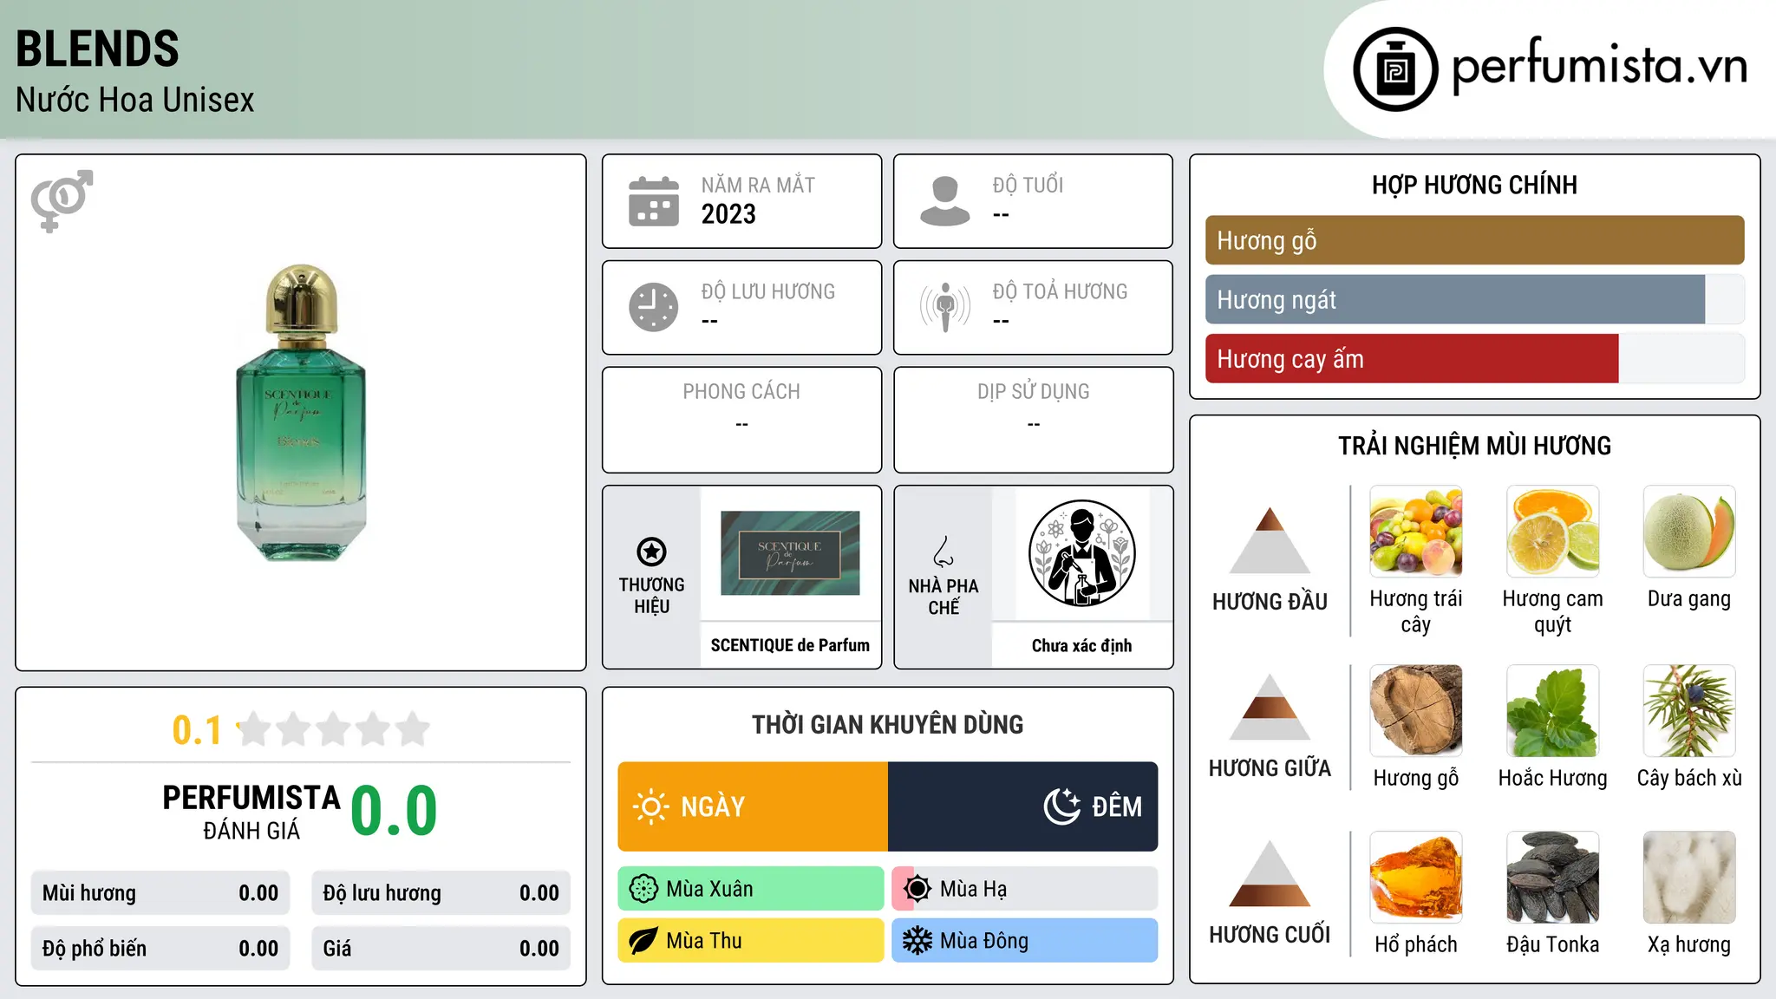The height and width of the screenshot is (999, 1776).
Task: Click the sun icon beside NGÀY
Action: tap(650, 806)
